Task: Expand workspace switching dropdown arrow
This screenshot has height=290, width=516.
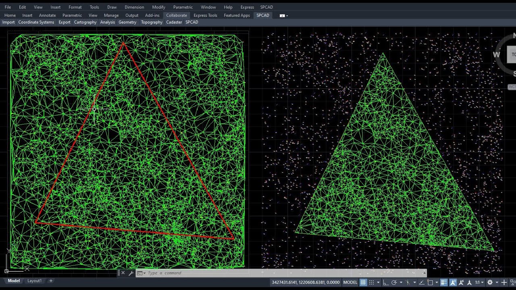Action: tap(497, 282)
